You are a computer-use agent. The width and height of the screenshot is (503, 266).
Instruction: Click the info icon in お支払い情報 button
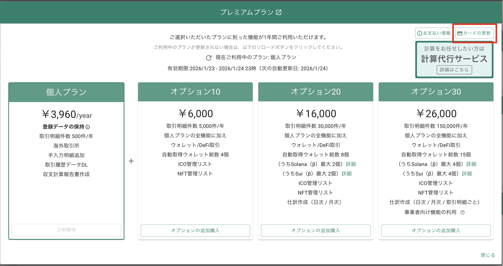(419, 33)
